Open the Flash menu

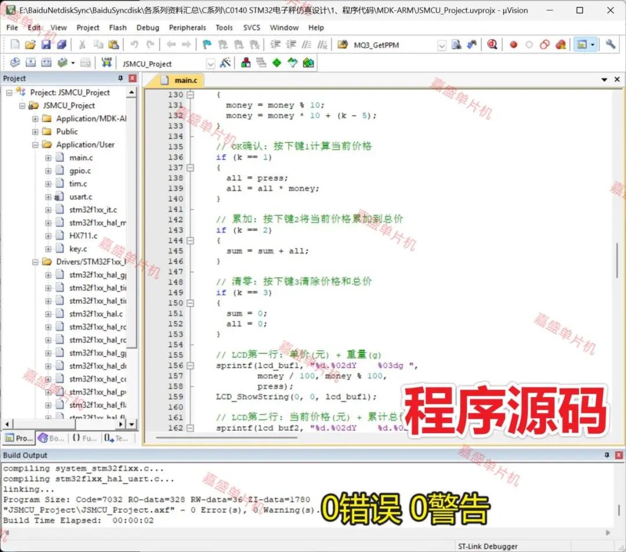tap(118, 28)
